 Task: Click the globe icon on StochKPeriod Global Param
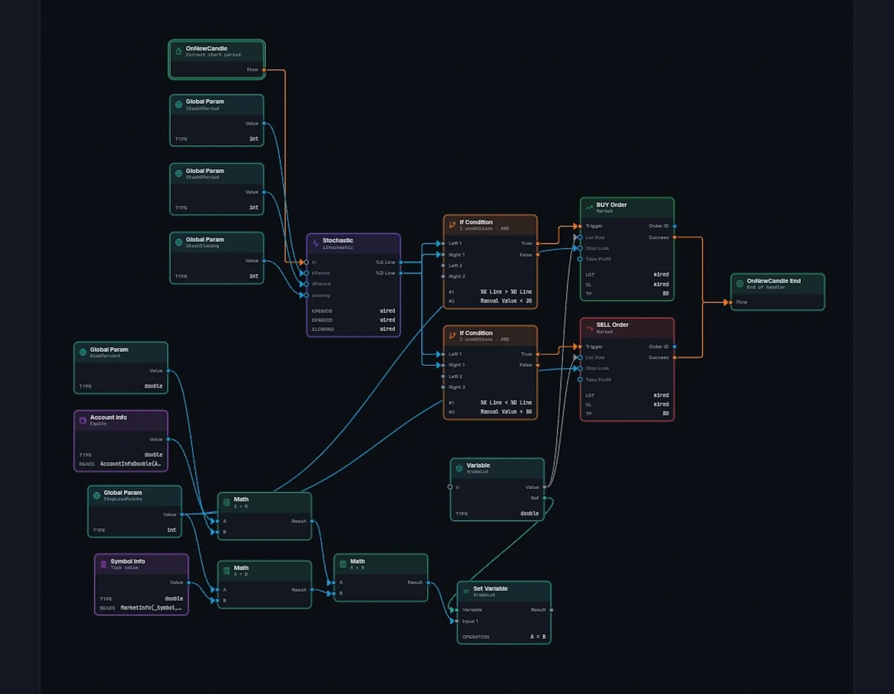tap(179, 104)
